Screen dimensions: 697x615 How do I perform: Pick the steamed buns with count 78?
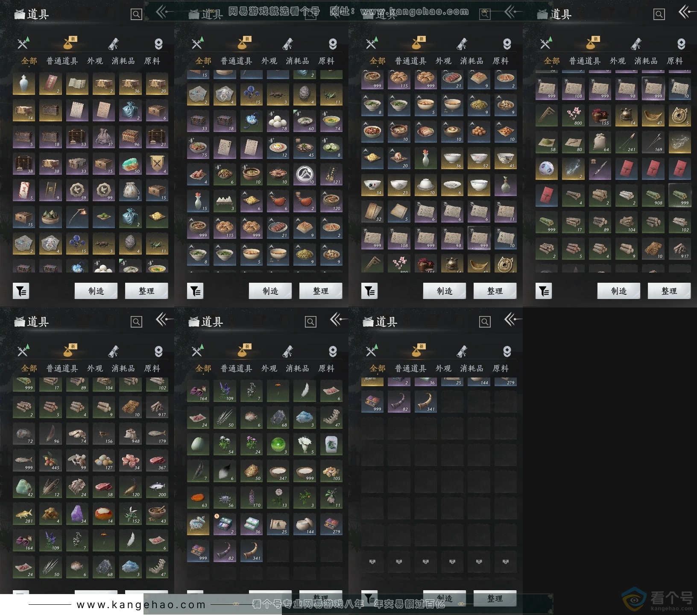tap(278, 121)
